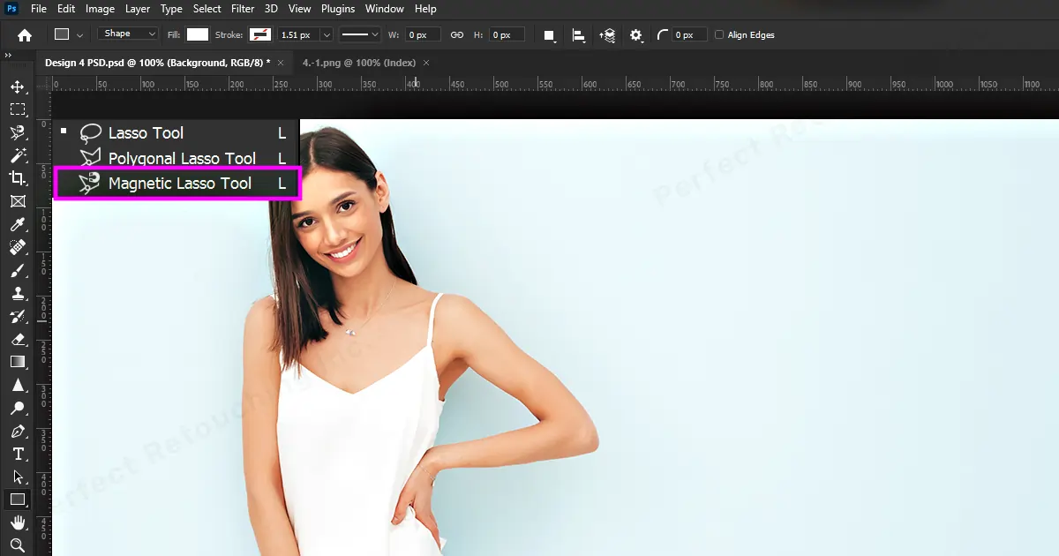Enable the Align Edges checkbox
1059x556 pixels.
[x=719, y=35]
